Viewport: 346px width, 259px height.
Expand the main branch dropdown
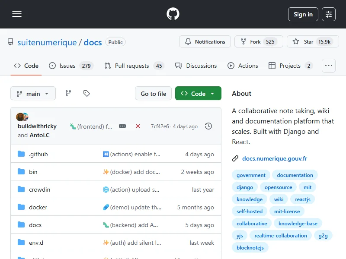[x=33, y=94]
